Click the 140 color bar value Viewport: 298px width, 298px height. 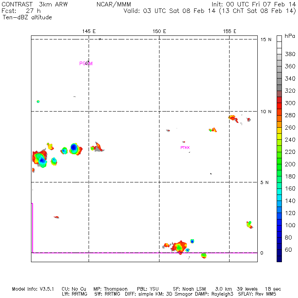point(290,201)
